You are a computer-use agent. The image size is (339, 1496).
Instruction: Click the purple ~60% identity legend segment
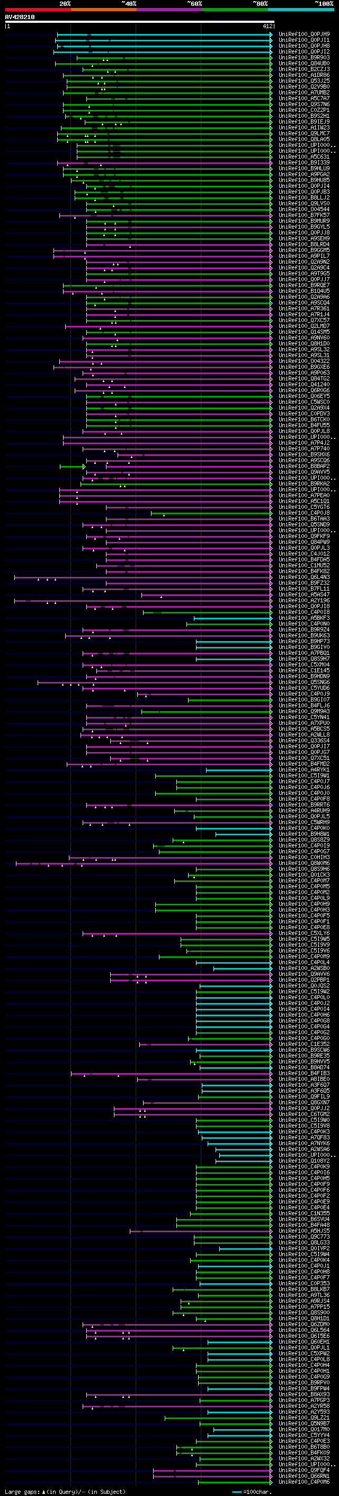[170, 10]
